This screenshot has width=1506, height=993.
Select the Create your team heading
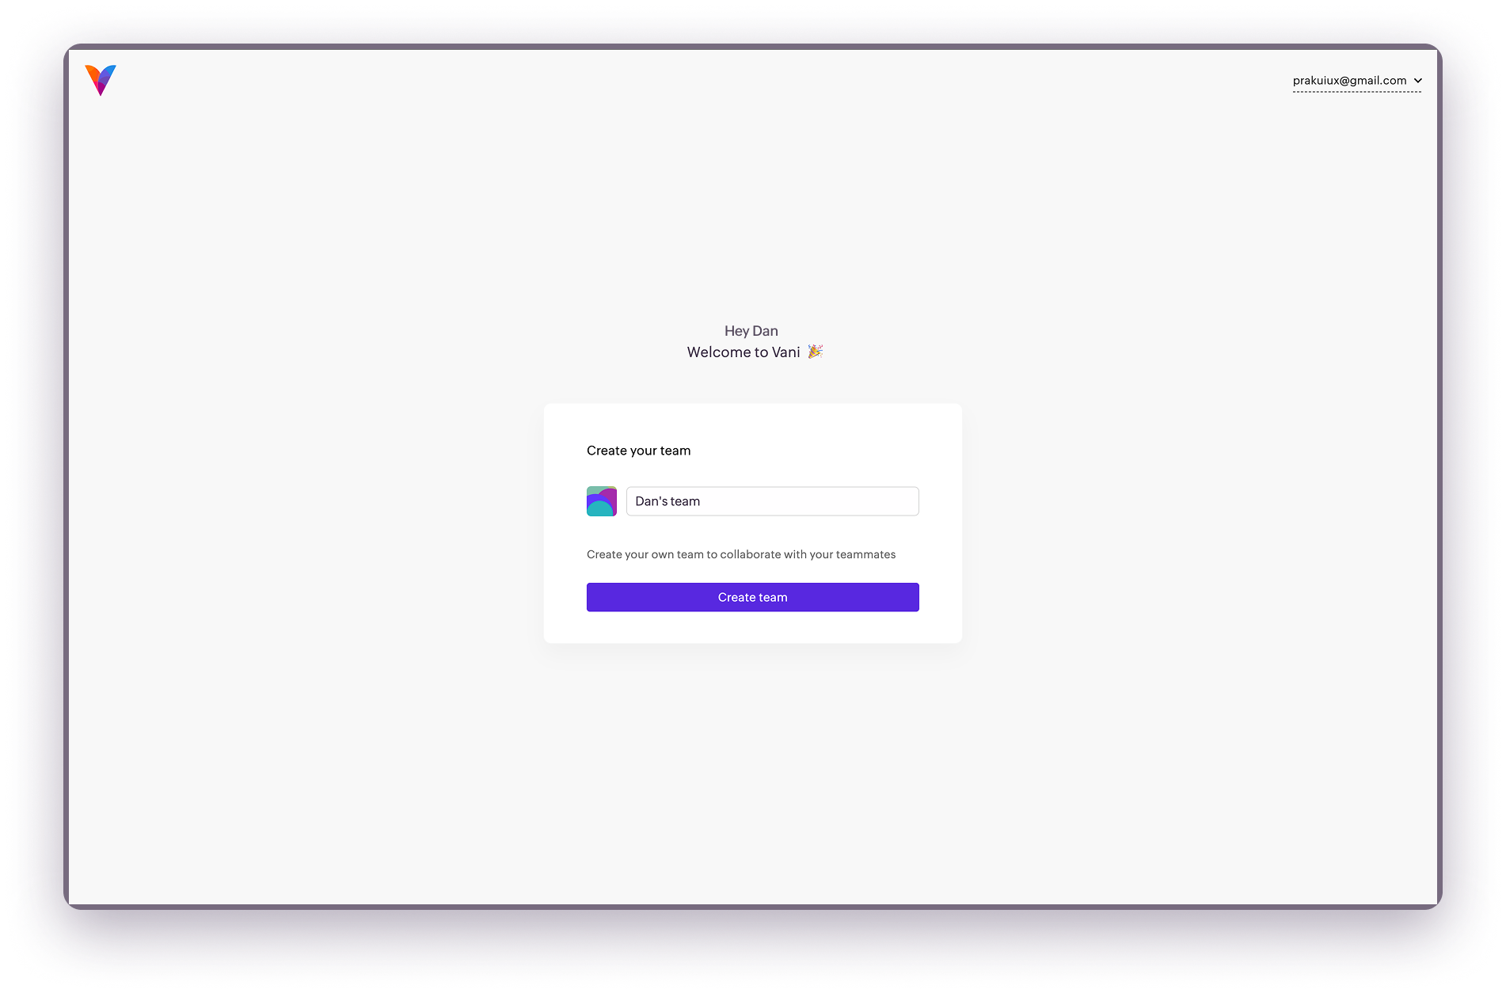pyautogui.click(x=639, y=451)
